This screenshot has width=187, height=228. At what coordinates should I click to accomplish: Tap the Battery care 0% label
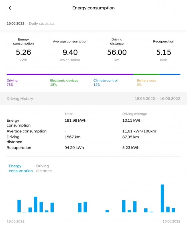coord(147,83)
